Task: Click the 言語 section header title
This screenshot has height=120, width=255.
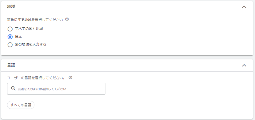Action: [11, 65]
